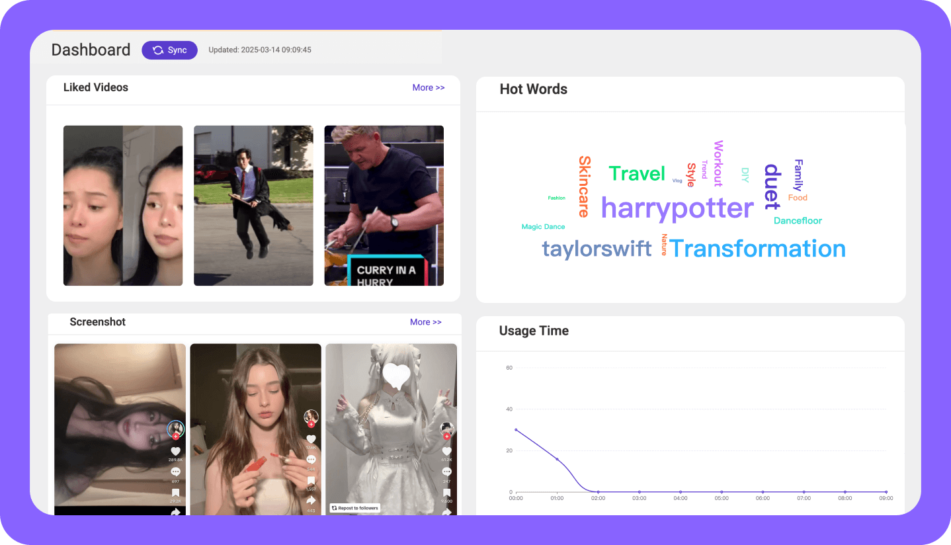Click the taylorswift hot word
The image size is (951, 545).
click(597, 249)
